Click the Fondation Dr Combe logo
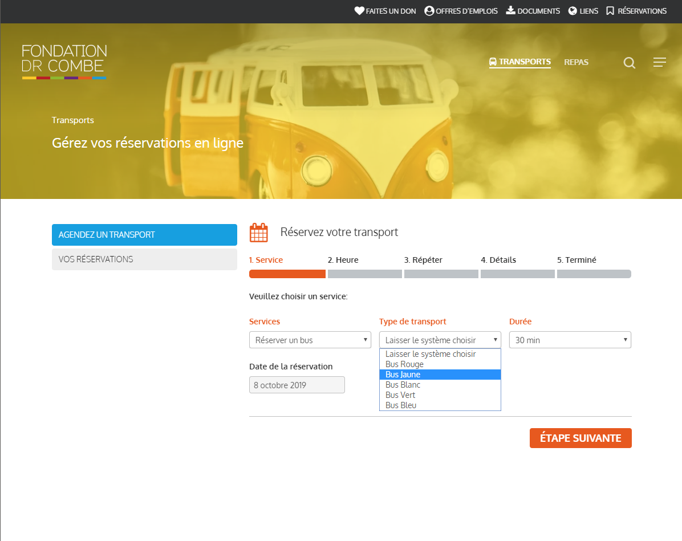The height and width of the screenshot is (541, 682). pyautogui.click(x=64, y=62)
